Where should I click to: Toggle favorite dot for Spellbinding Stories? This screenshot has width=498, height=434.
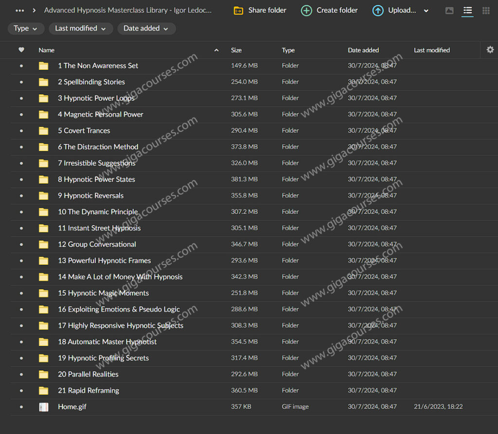21,82
